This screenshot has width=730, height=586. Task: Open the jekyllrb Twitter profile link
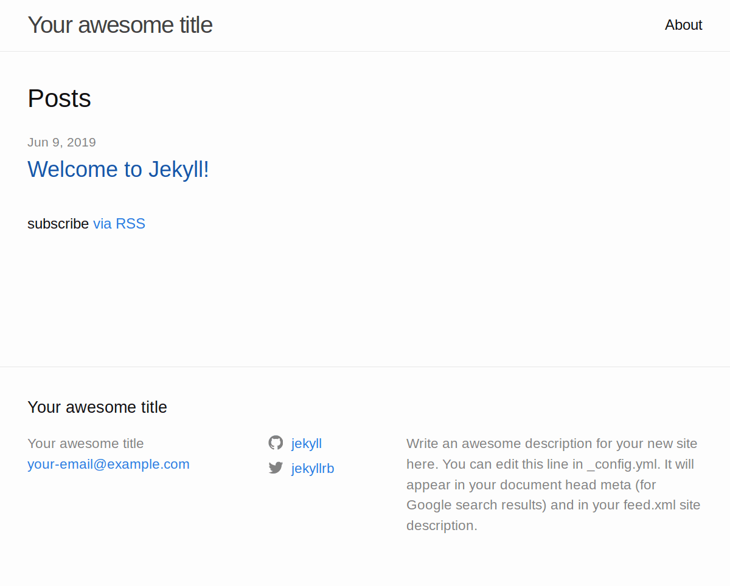point(313,468)
